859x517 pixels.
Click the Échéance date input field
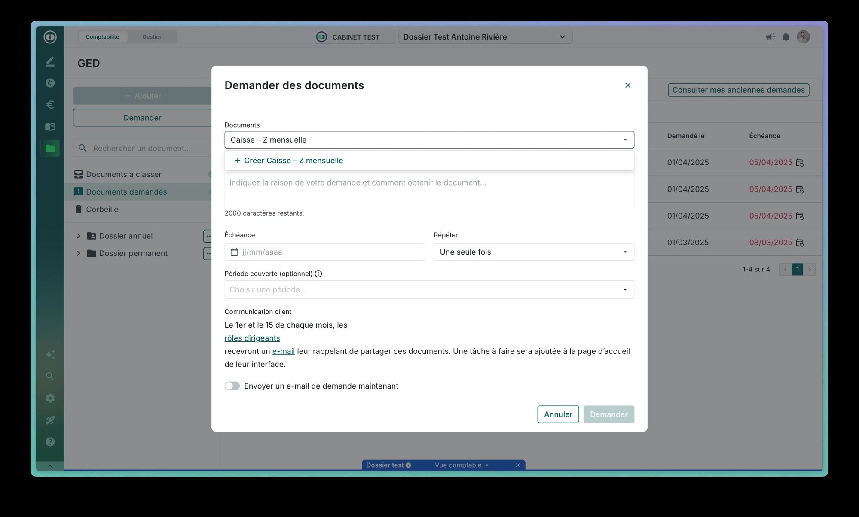(324, 252)
